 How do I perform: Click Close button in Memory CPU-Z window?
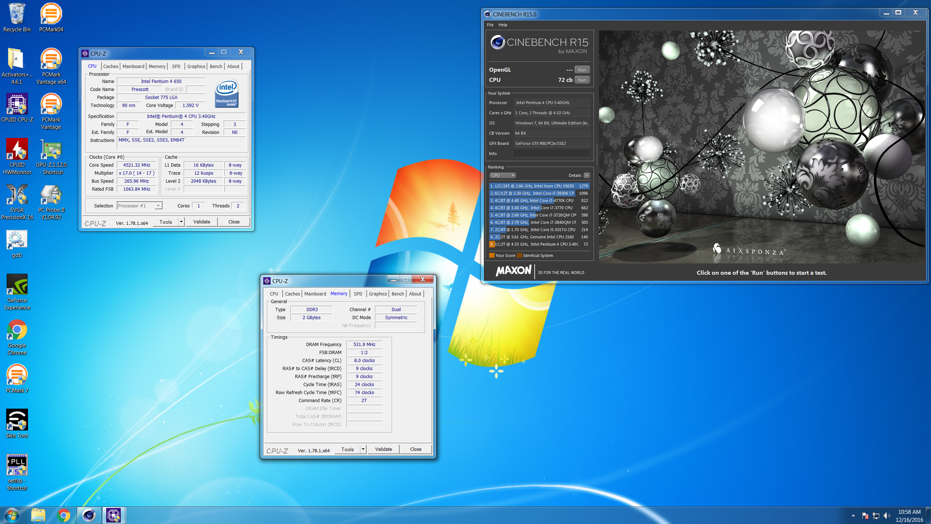pos(416,449)
